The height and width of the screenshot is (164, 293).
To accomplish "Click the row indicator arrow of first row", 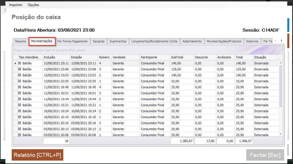I will click(x=15, y=63).
